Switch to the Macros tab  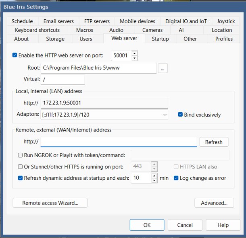(85, 30)
